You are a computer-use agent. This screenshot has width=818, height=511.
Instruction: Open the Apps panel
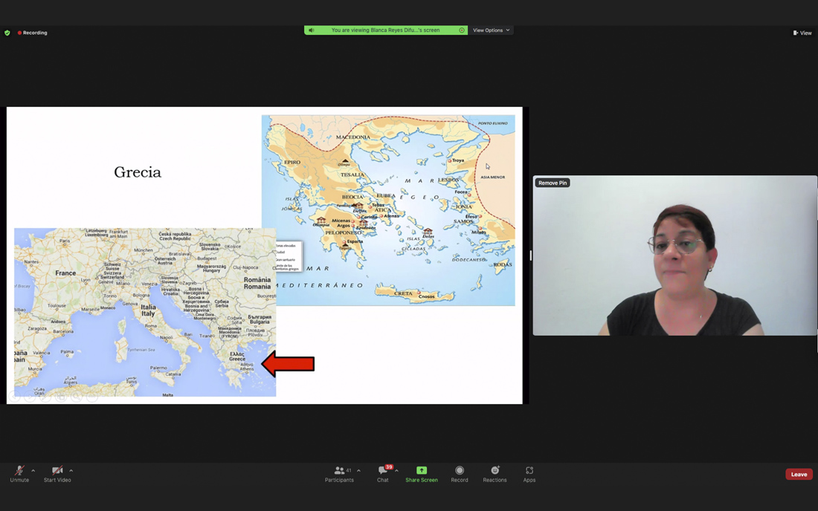(529, 473)
